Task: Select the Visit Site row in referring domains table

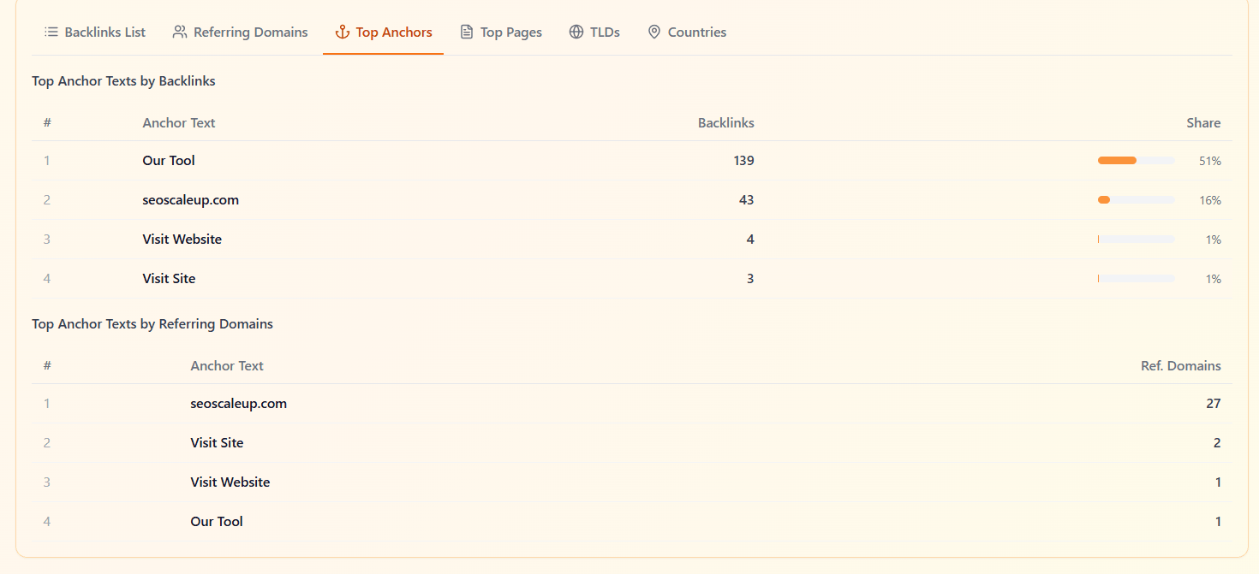Action: (x=217, y=442)
